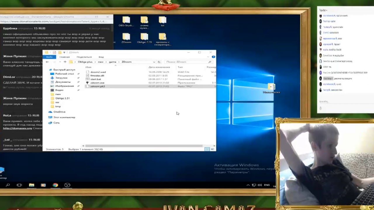Viewport: 374px width, 210px height.
Task: Click the search magnifier in Explorer
Action: tap(210, 62)
